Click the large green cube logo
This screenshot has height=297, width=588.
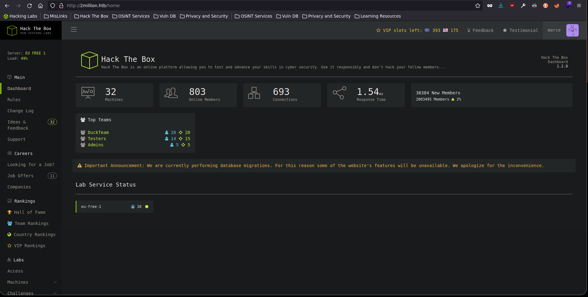pos(90,60)
